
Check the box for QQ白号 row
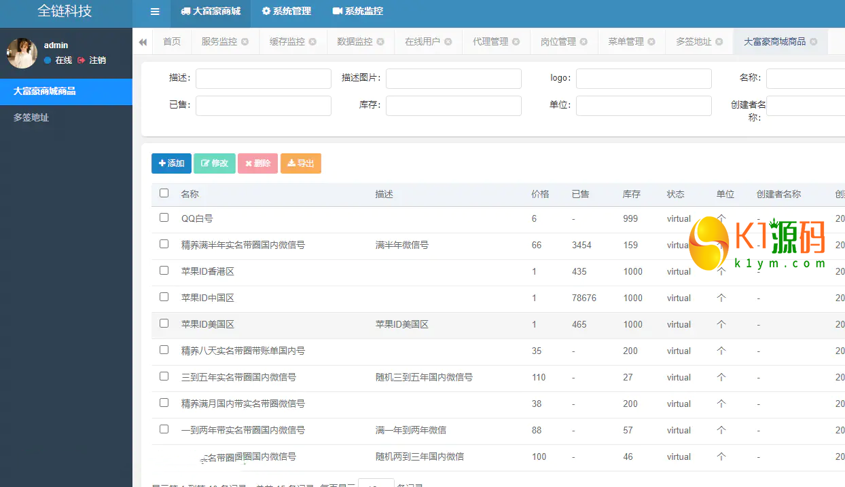coord(164,218)
